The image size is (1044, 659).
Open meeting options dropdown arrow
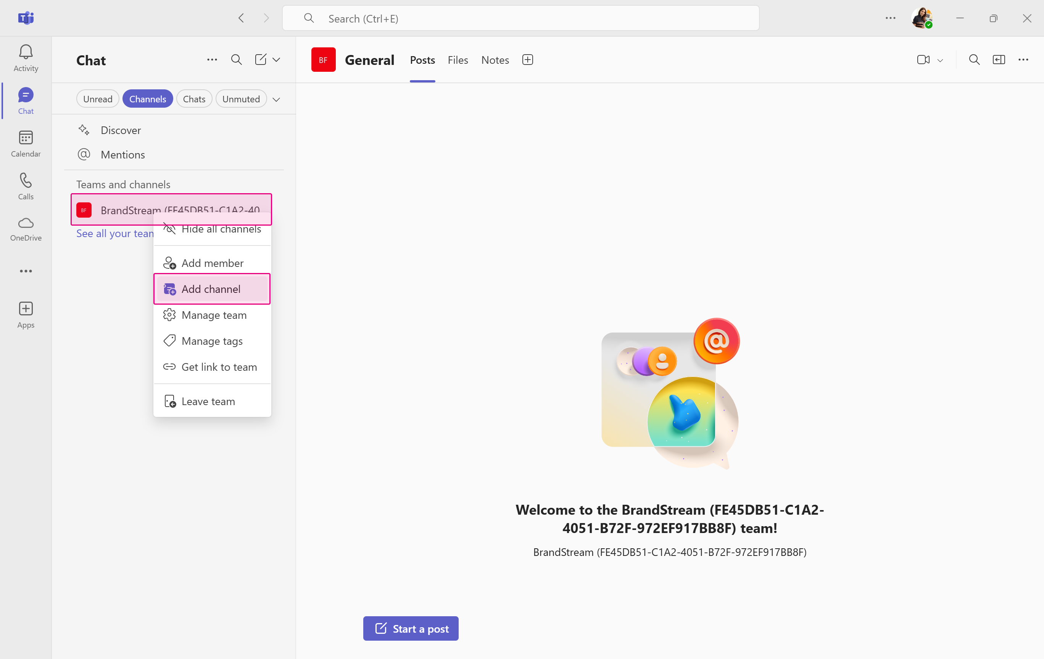coord(940,60)
